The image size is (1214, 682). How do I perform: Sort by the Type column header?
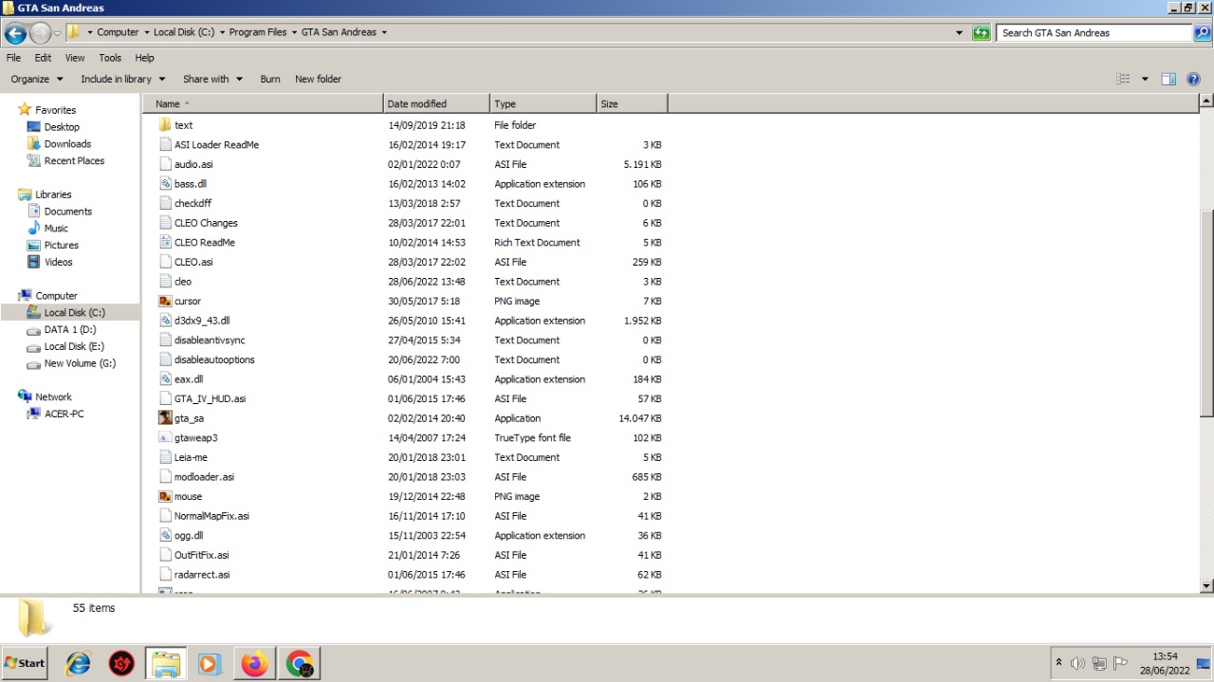[543, 103]
